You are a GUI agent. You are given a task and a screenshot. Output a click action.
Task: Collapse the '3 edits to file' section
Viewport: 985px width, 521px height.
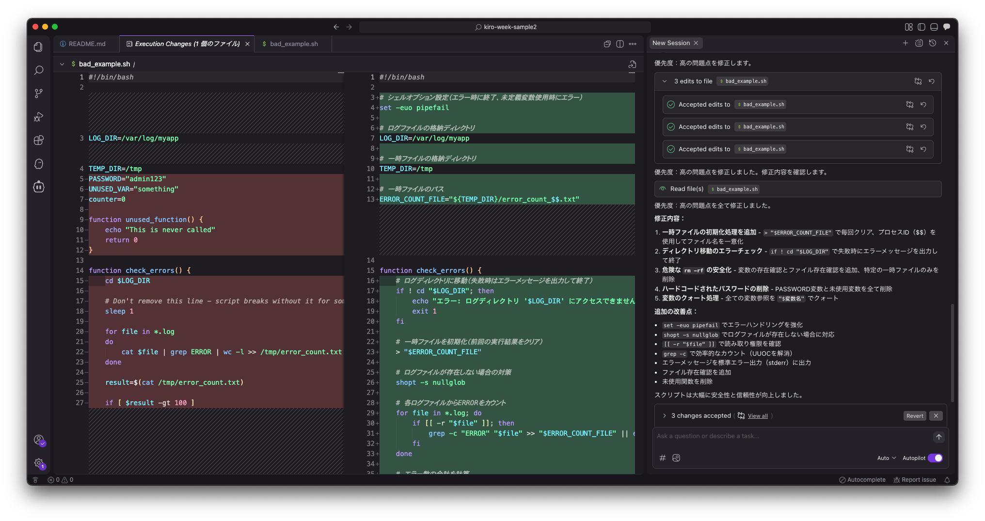tap(665, 81)
